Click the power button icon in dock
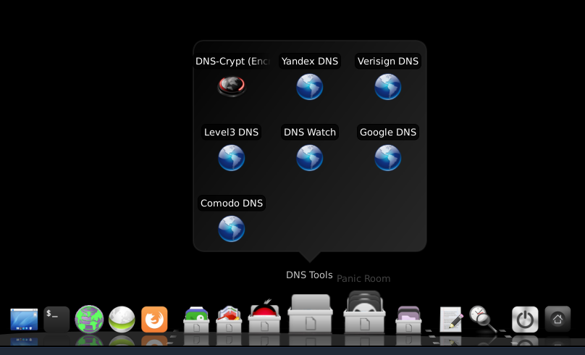585x355 pixels. (x=525, y=319)
